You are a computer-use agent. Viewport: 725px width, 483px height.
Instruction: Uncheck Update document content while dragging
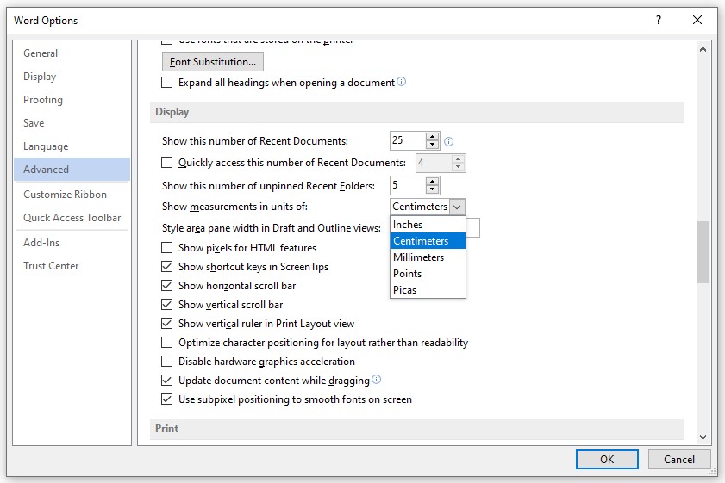(x=166, y=381)
